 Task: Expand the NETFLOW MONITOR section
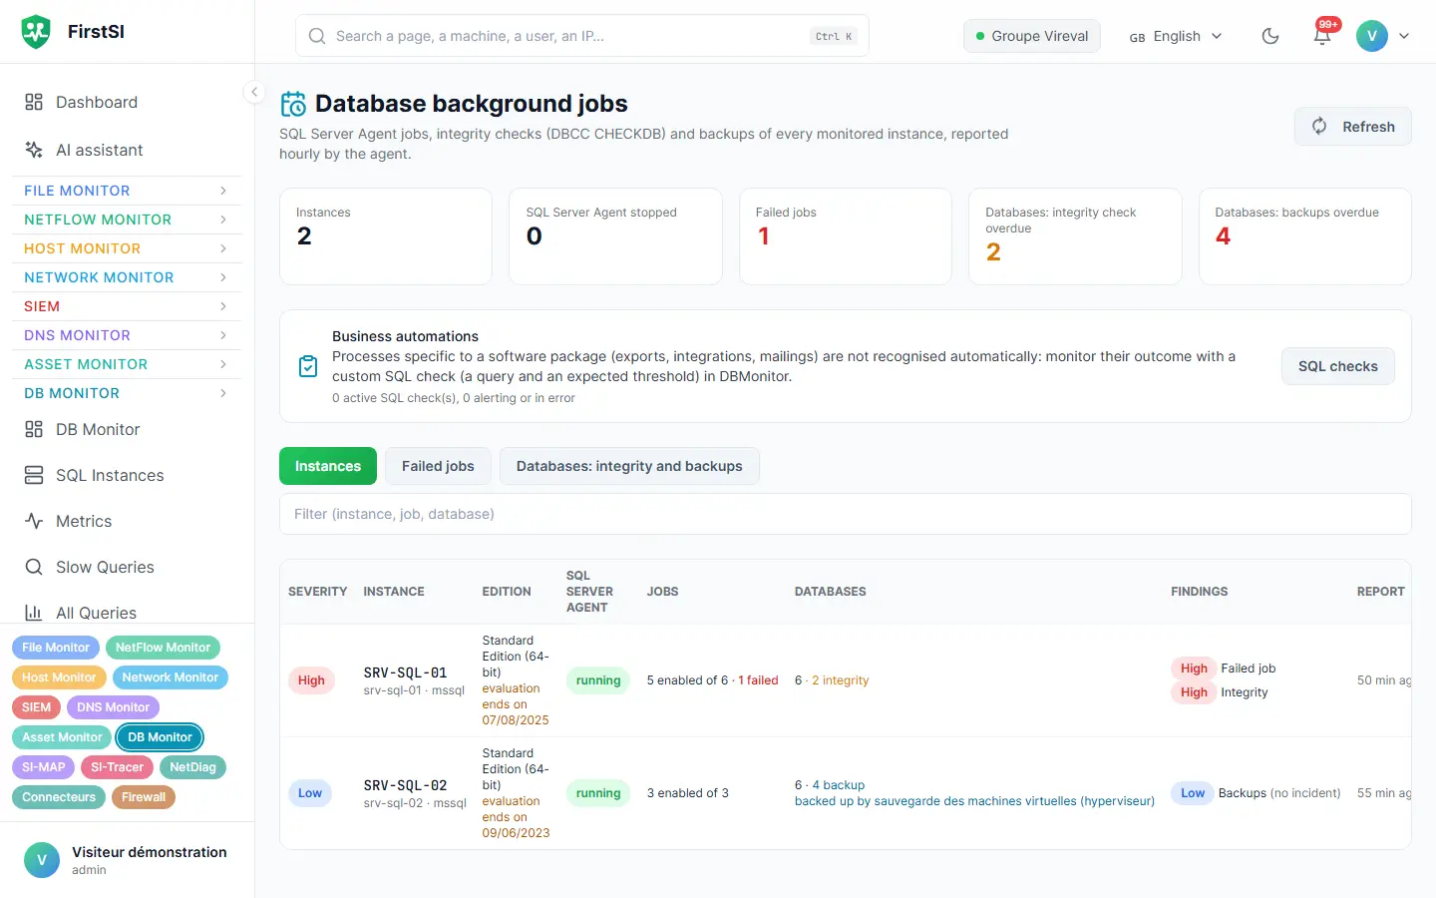pyautogui.click(x=127, y=220)
